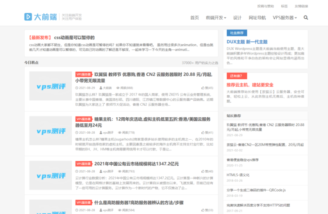Click the red VPS服务器 tag on 糖果主机 post
This screenshot has height=214, width=328.
tap(84, 119)
